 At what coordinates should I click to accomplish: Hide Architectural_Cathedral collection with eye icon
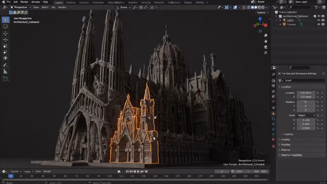[x=319, y=16]
